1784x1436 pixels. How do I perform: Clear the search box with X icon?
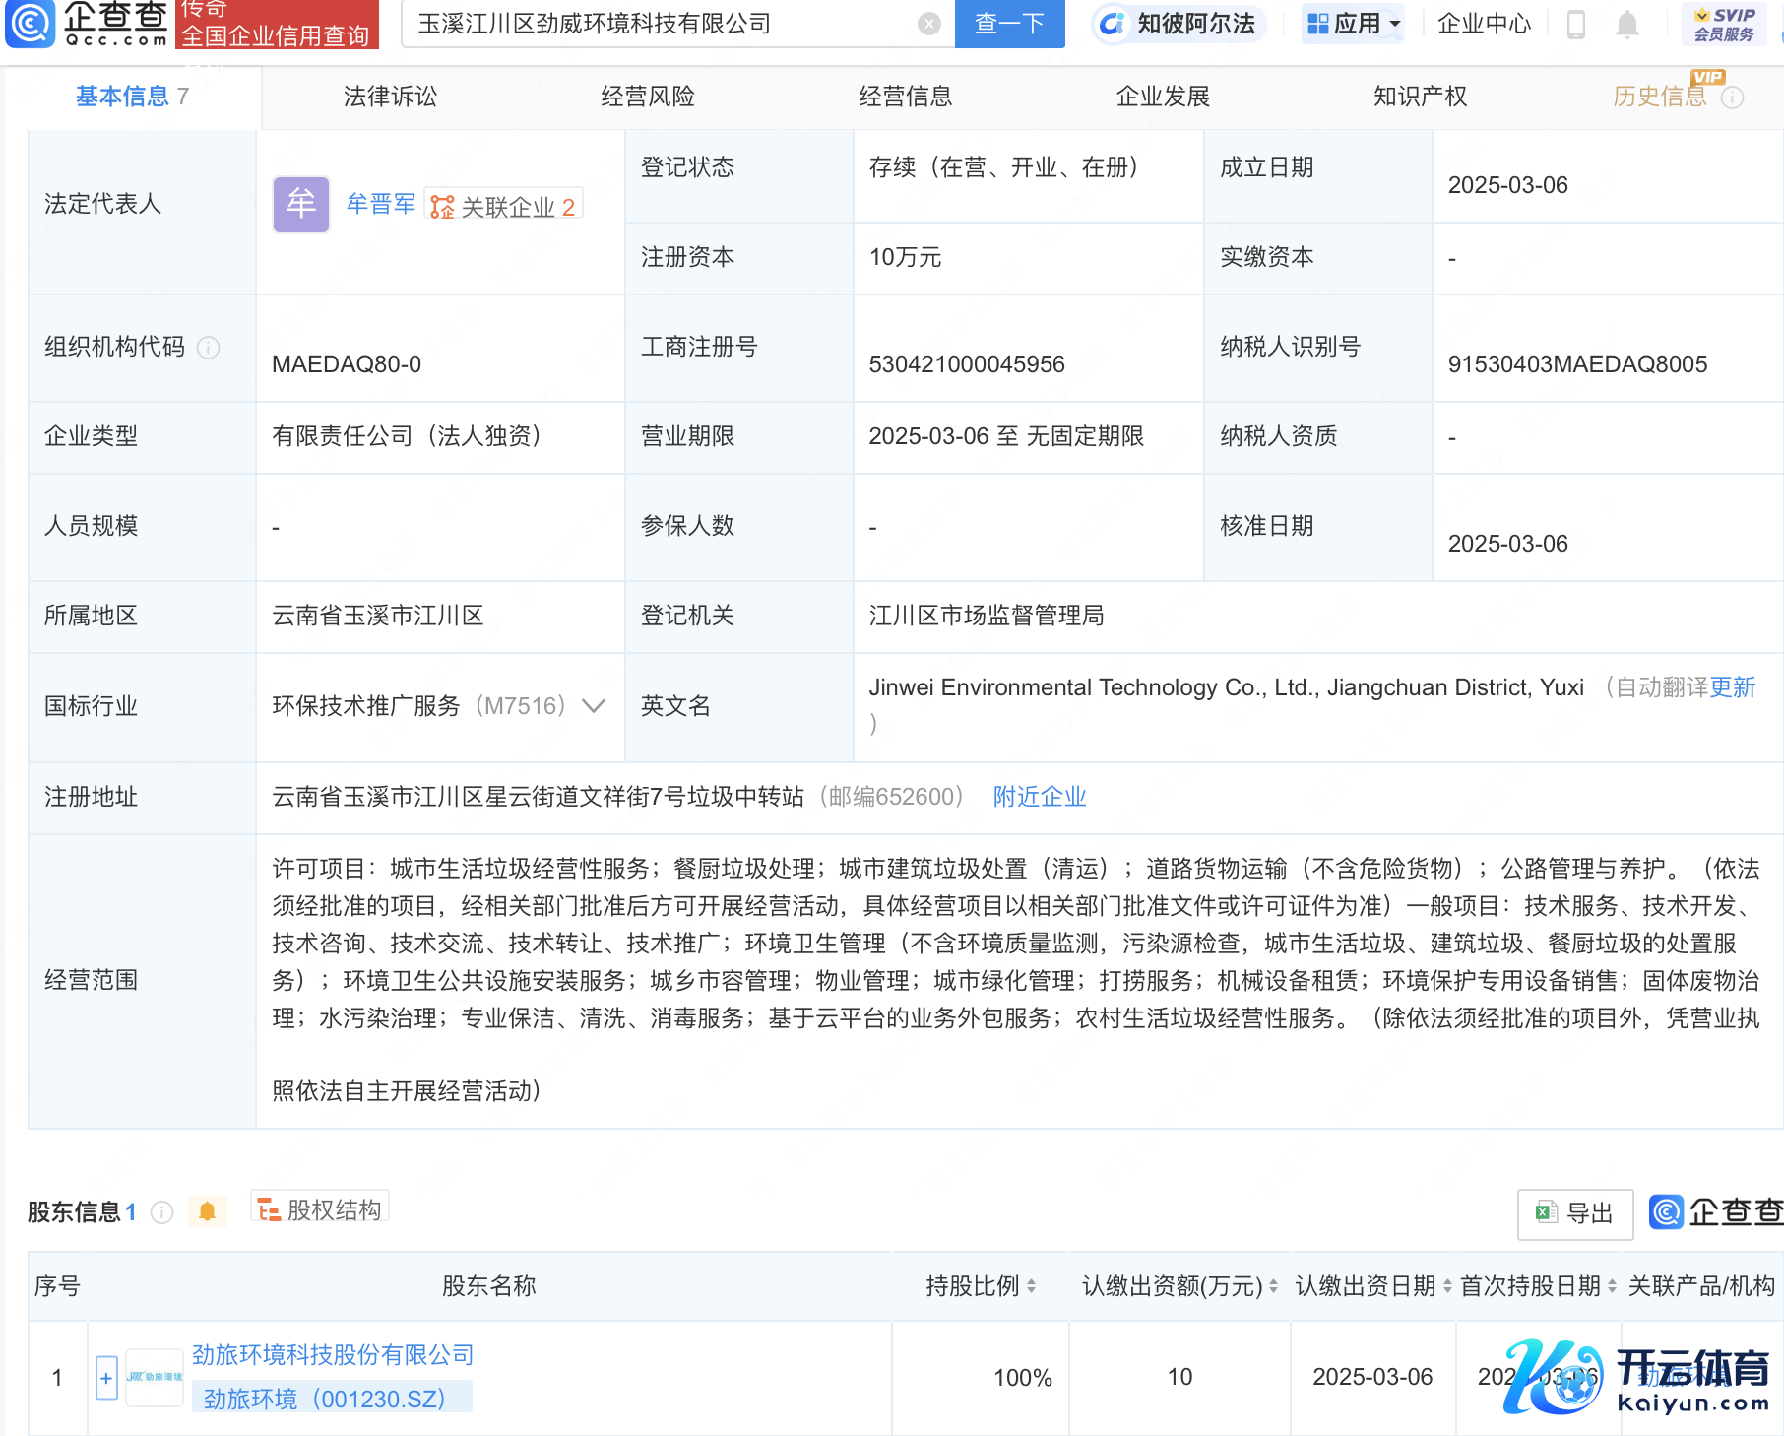pyautogui.click(x=928, y=25)
